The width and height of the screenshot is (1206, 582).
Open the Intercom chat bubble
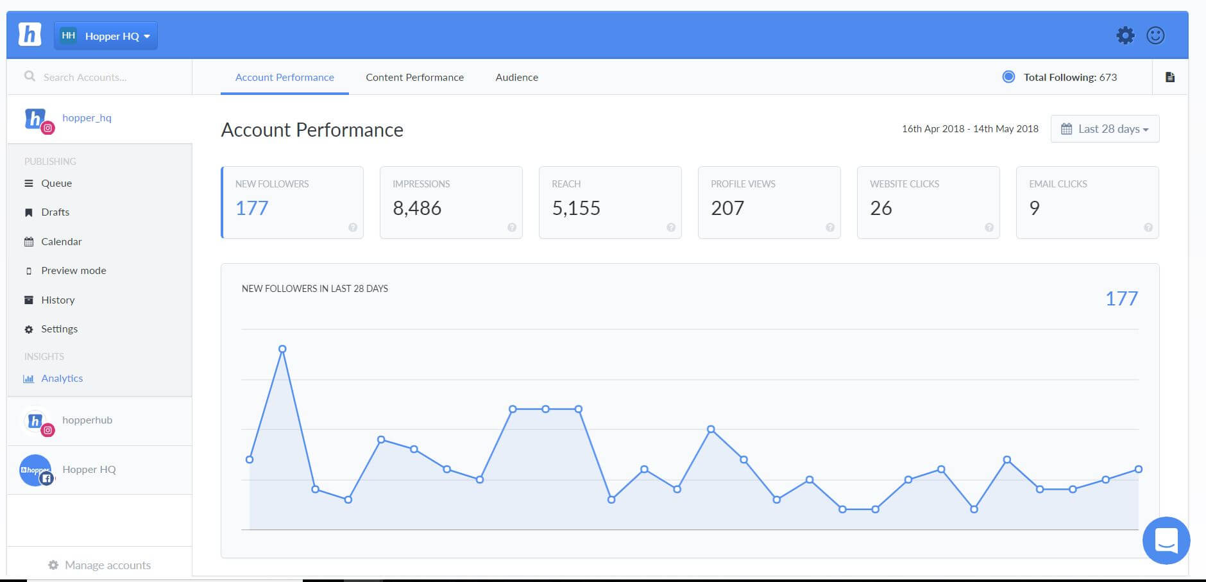point(1166,541)
